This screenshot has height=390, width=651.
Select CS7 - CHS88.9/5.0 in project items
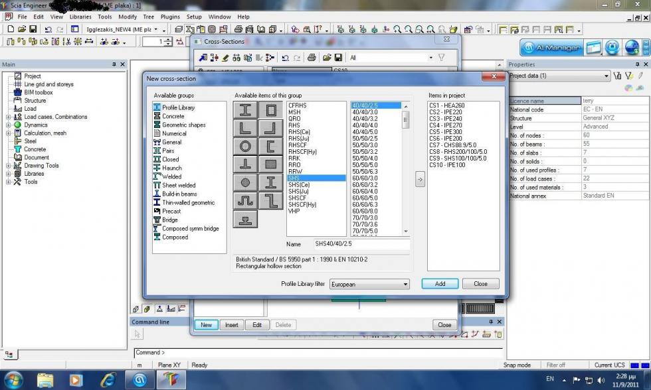[x=452, y=145]
